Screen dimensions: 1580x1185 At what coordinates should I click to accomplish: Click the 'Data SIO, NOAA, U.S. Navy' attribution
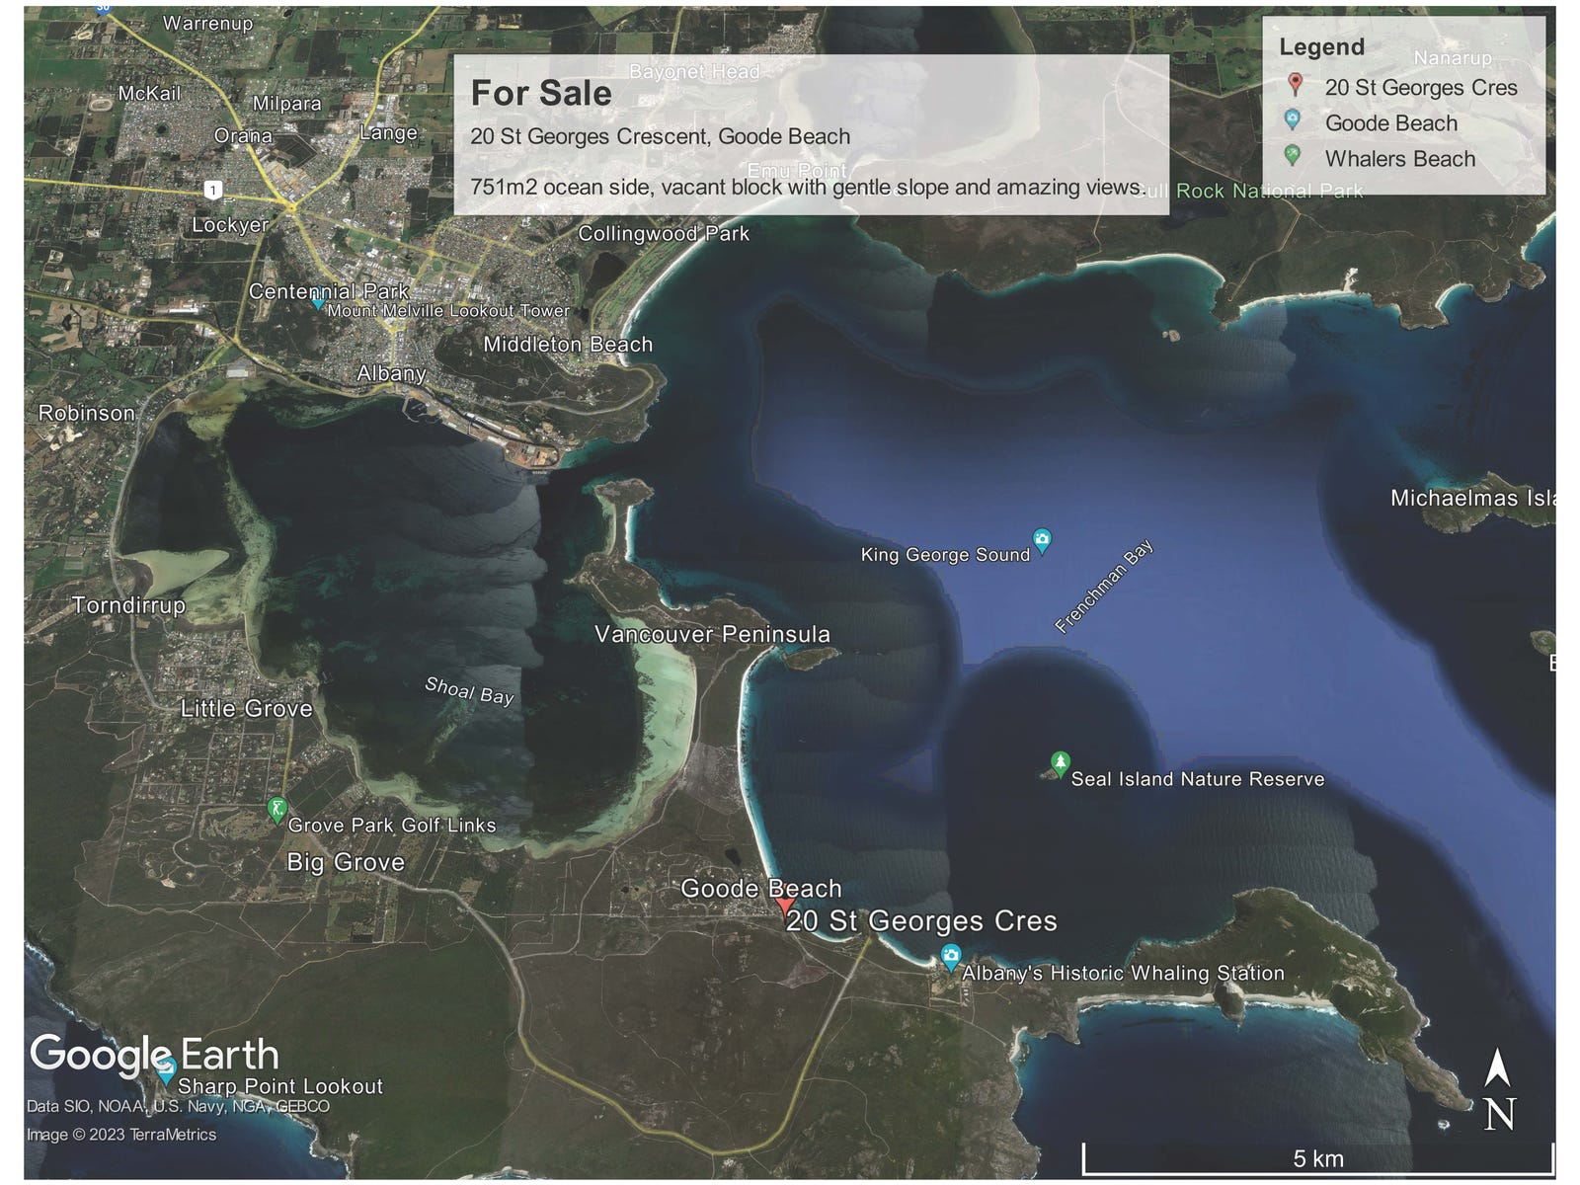point(178,1106)
